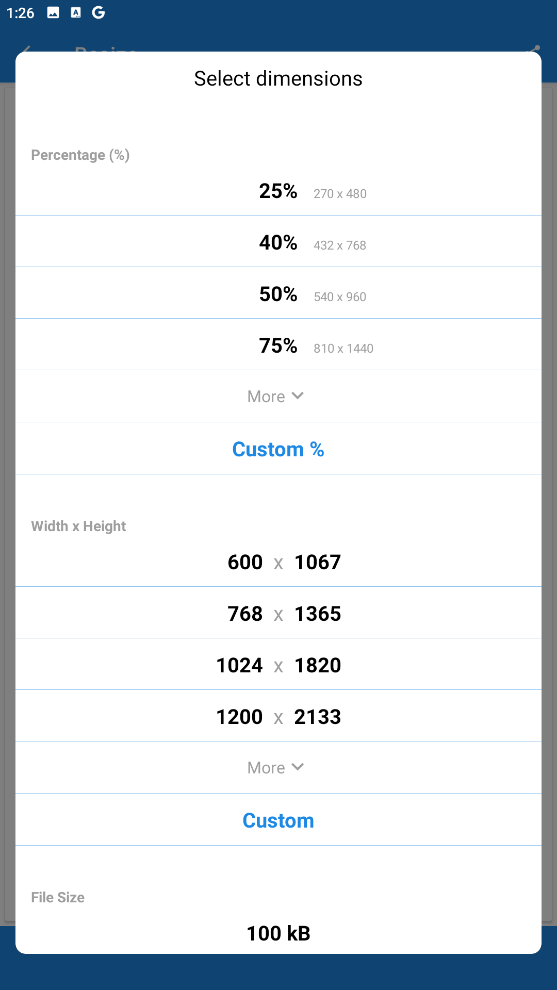Choose the 25% resize option

pos(278,191)
